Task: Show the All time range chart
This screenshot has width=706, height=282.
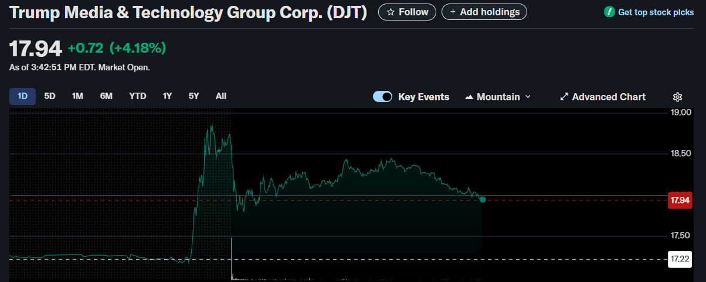Action: (221, 96)
